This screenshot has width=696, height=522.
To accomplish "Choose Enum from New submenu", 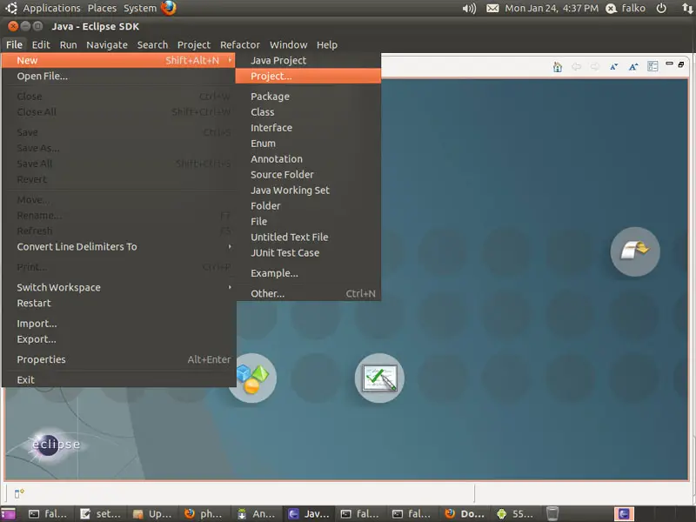I will click(x=309, y=144).
